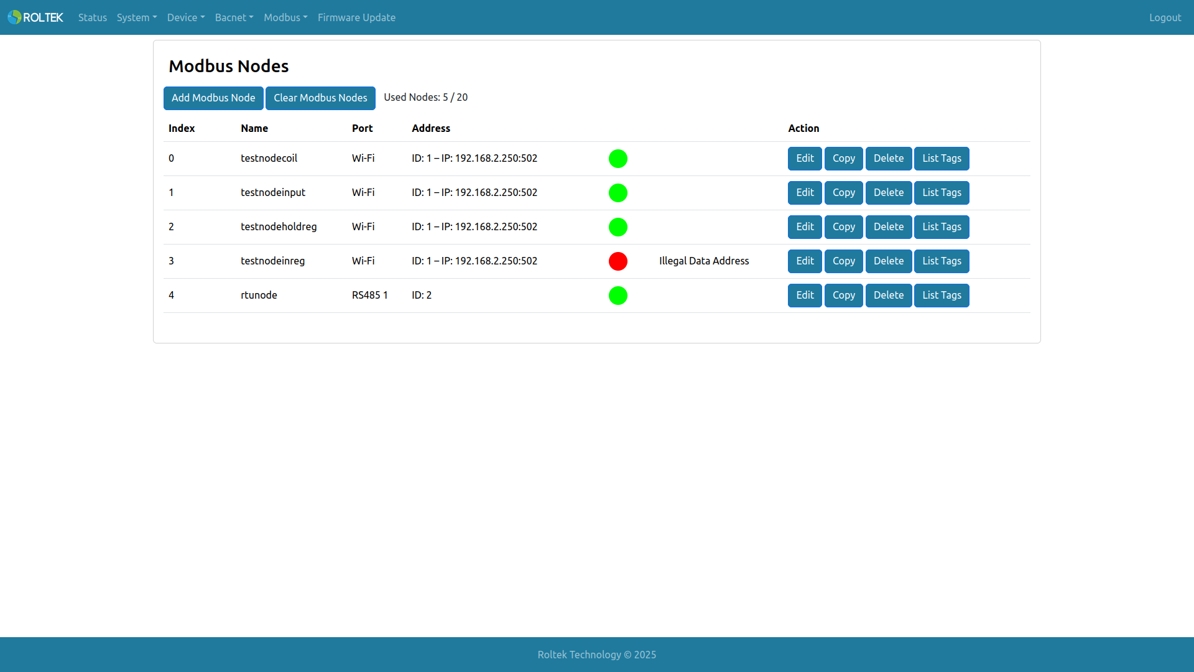Viewport: 1194px width, 672px height.
Task: Click the green status dot for rtunode
Action: coord(618,296)
